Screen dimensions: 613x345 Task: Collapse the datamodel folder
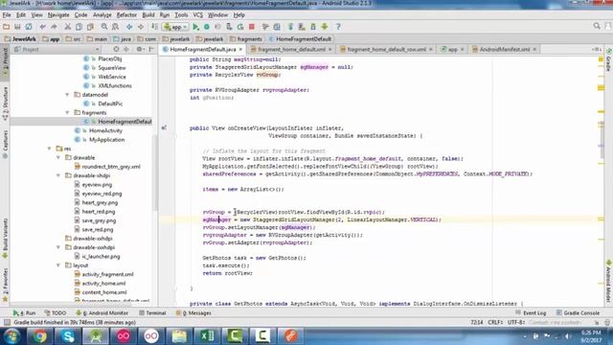67,95
